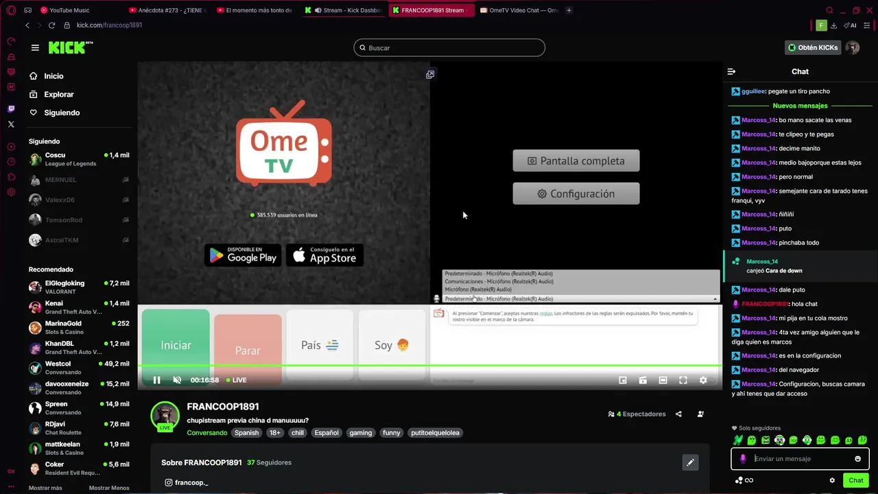Go back in browser history
Viewport: 878px width, 494px height.
[27, 25]
